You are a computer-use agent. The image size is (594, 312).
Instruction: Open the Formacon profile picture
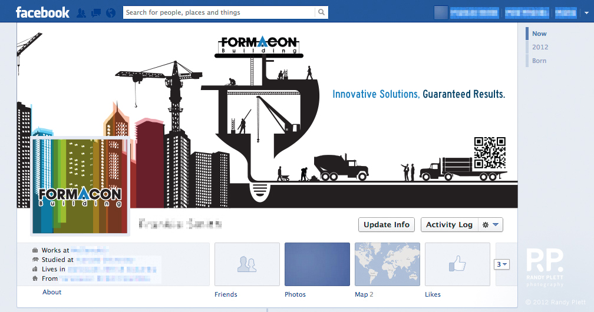80,186
